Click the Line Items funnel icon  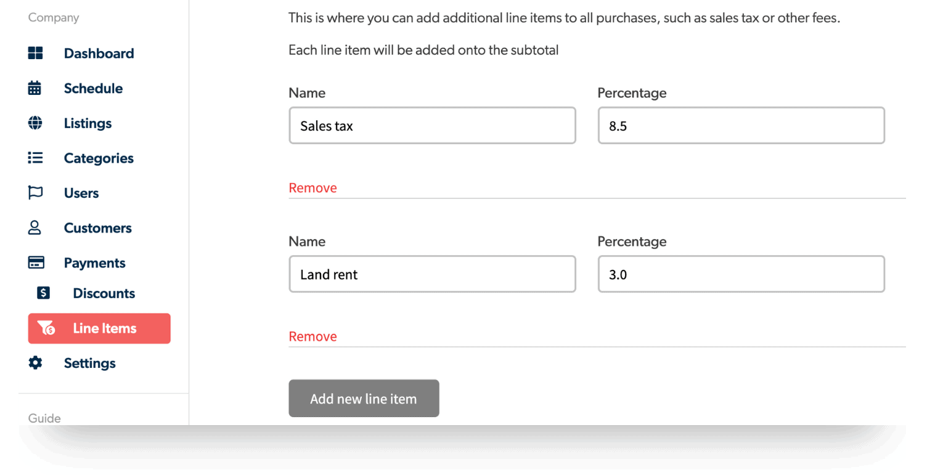(x=46, y=328)
